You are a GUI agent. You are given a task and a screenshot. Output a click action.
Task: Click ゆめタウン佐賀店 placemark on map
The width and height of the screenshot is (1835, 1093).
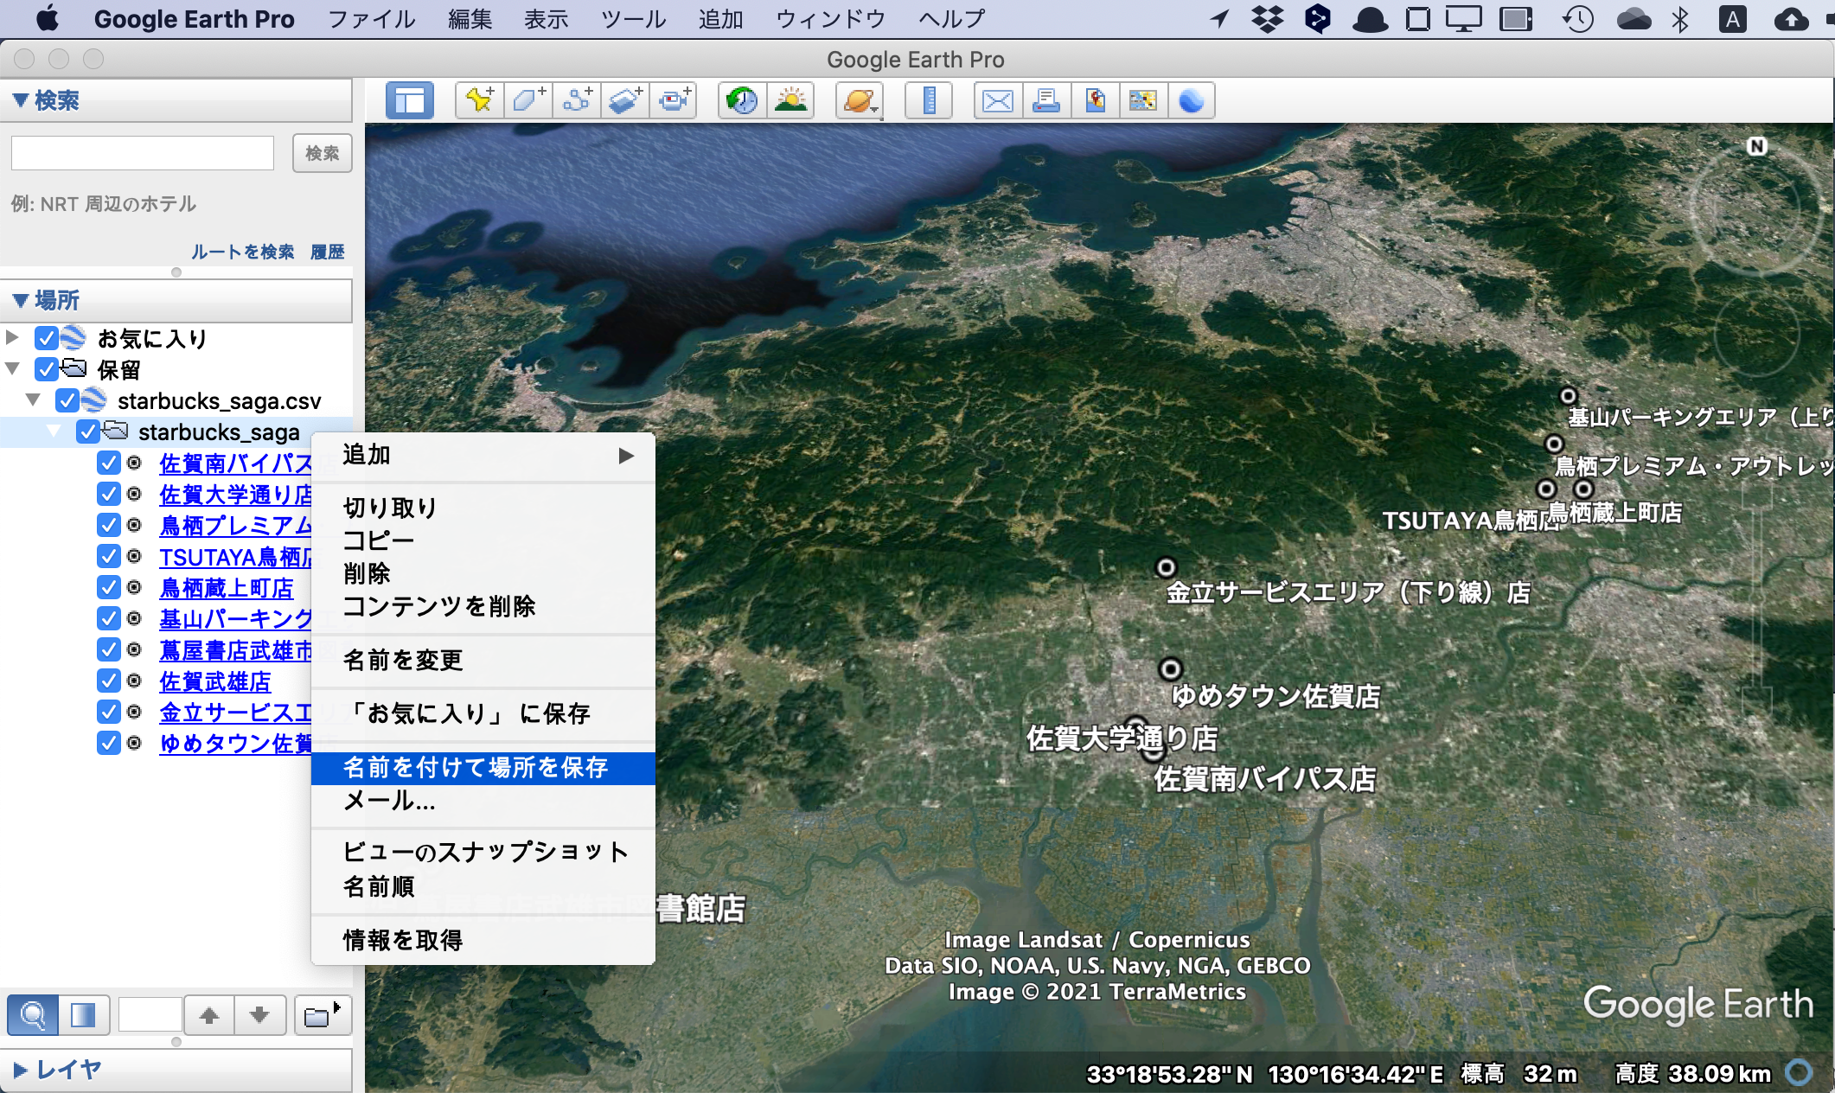(x=1170, y=668)
